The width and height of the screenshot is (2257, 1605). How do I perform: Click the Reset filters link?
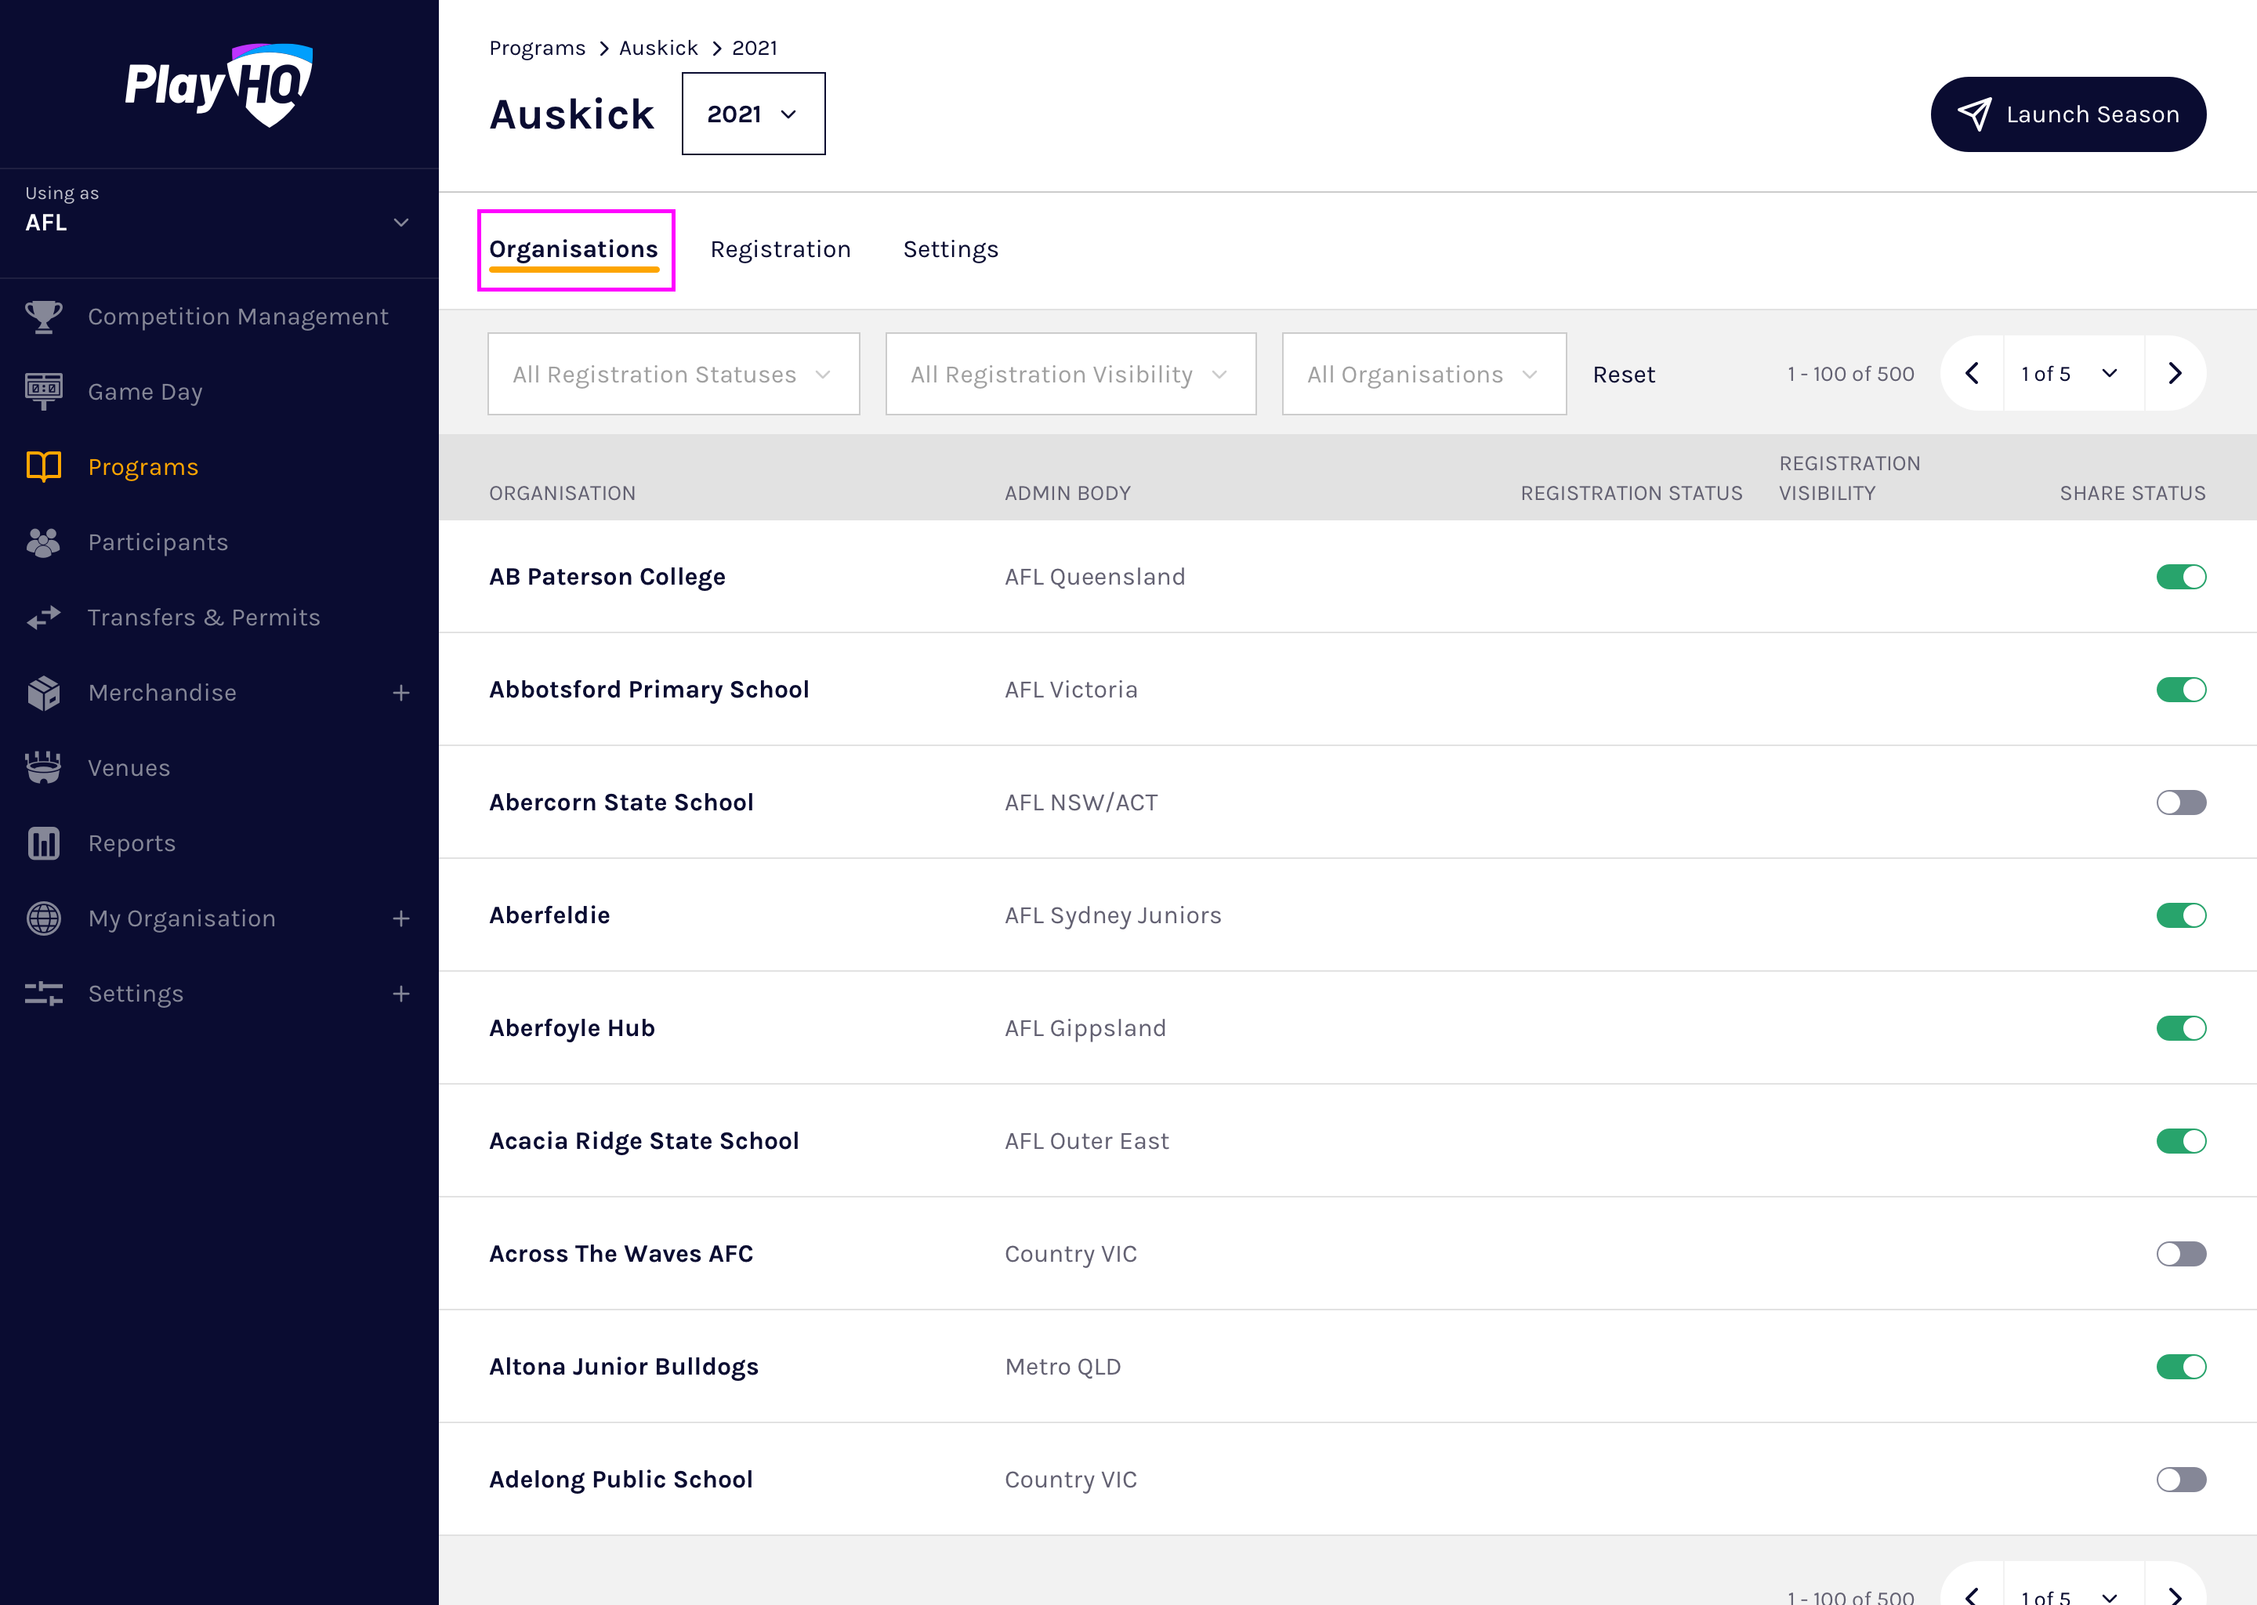tap(1622, 375)
